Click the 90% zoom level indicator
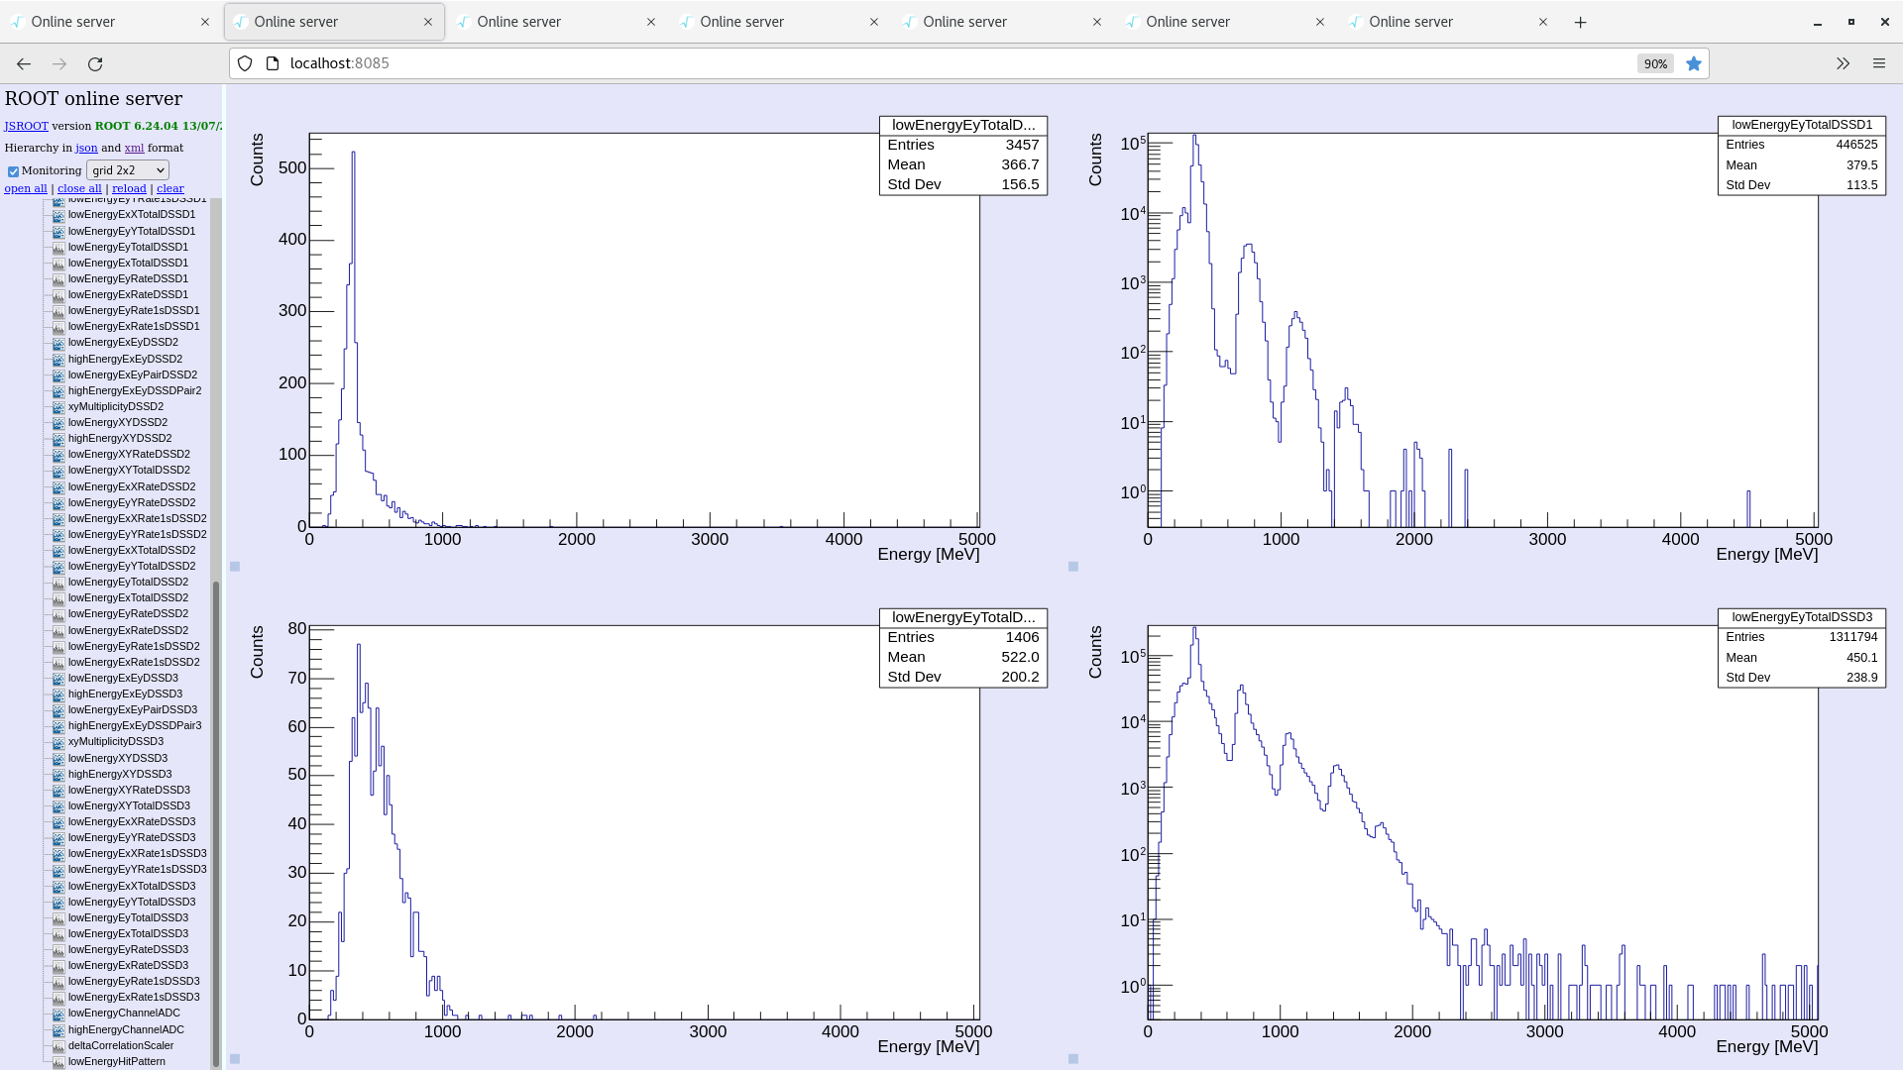 (x=1655, y=63)
